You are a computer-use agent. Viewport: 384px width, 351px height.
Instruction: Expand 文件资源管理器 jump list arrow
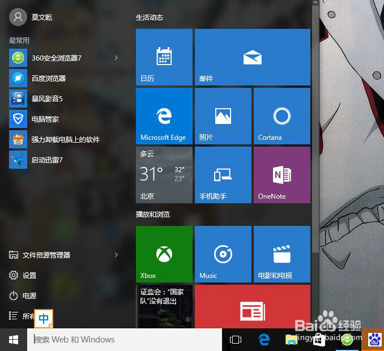click(116, 255)
